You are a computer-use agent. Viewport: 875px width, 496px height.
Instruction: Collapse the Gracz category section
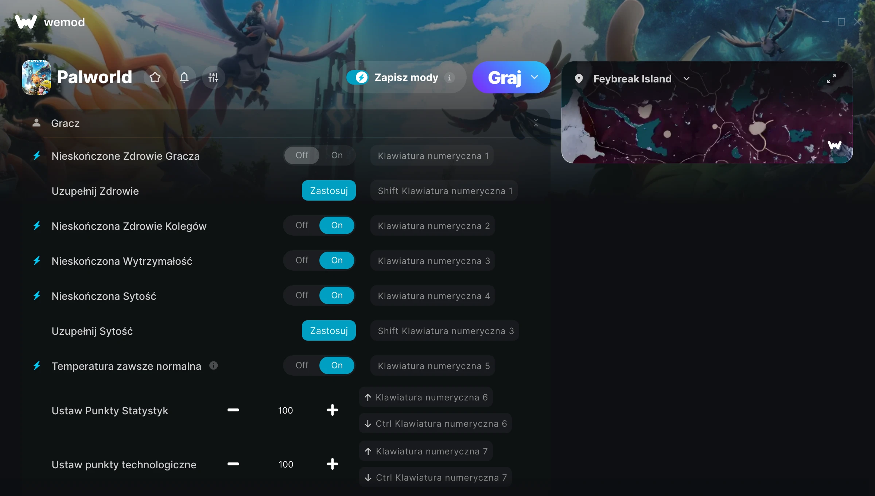(536, 123)
